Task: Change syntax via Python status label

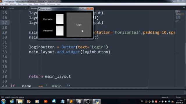Action: coord(178,97)
